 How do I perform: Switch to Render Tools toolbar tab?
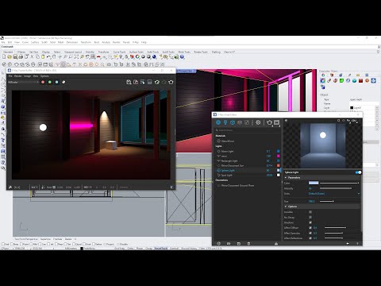[x=201, y=52]
